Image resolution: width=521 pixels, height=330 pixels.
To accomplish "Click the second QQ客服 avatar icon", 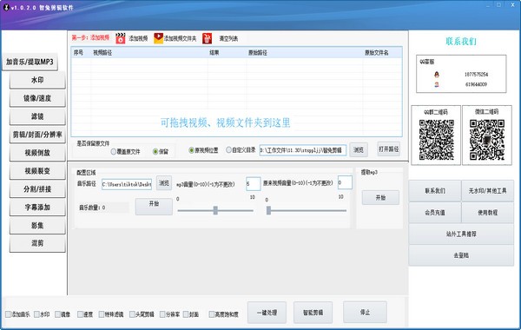I will (437, 84).
